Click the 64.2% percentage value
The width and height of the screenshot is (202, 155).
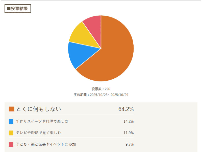(x=126, y=109)
